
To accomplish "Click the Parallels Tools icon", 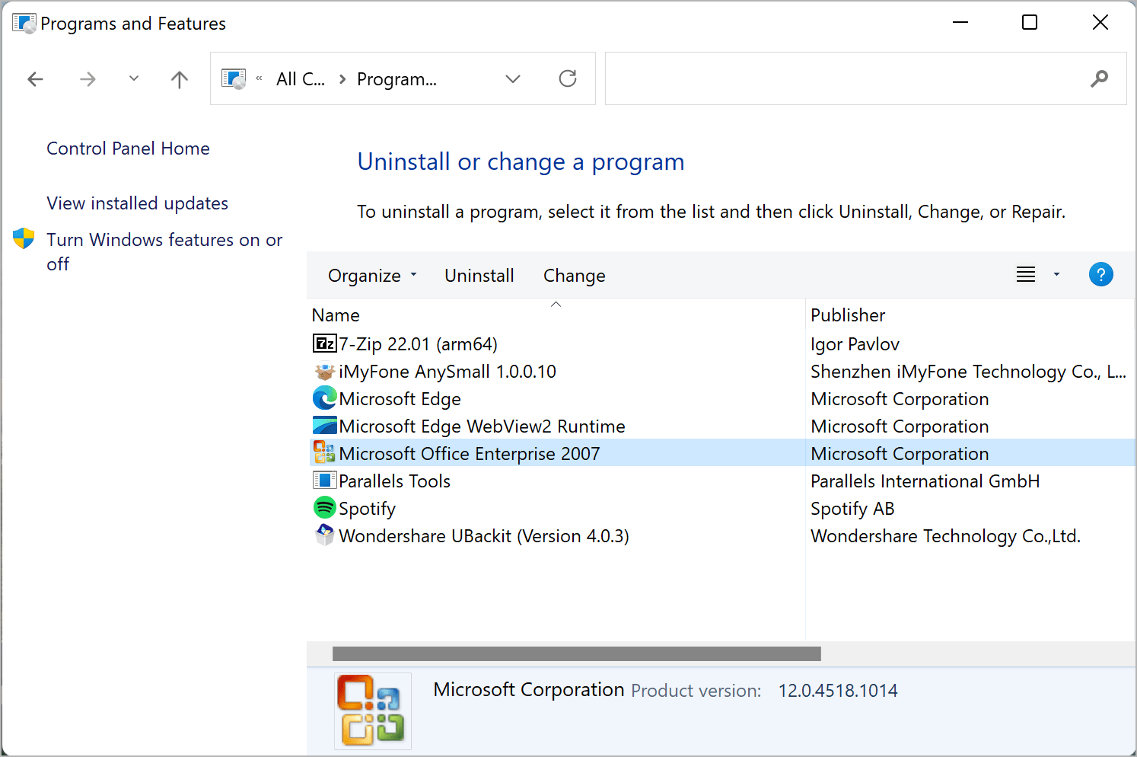I will 324,481.
